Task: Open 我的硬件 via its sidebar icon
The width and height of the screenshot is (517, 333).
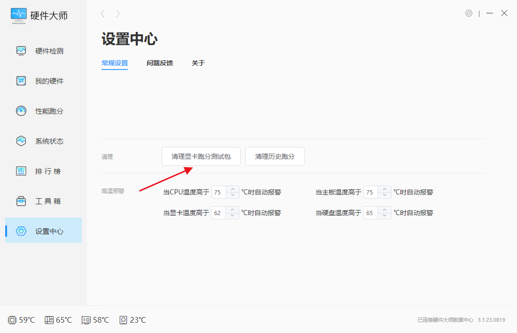Action: pos(21,81)
